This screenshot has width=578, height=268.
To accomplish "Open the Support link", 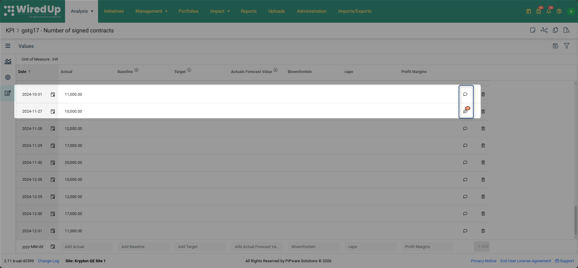I will coord(564,261).
